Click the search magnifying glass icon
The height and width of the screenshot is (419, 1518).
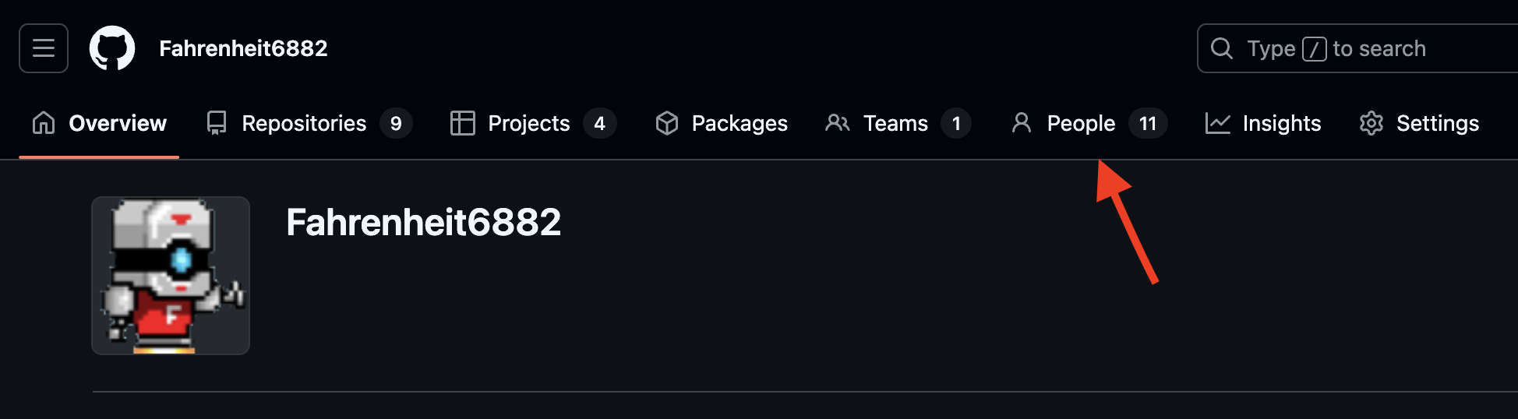coord(1222,48)
